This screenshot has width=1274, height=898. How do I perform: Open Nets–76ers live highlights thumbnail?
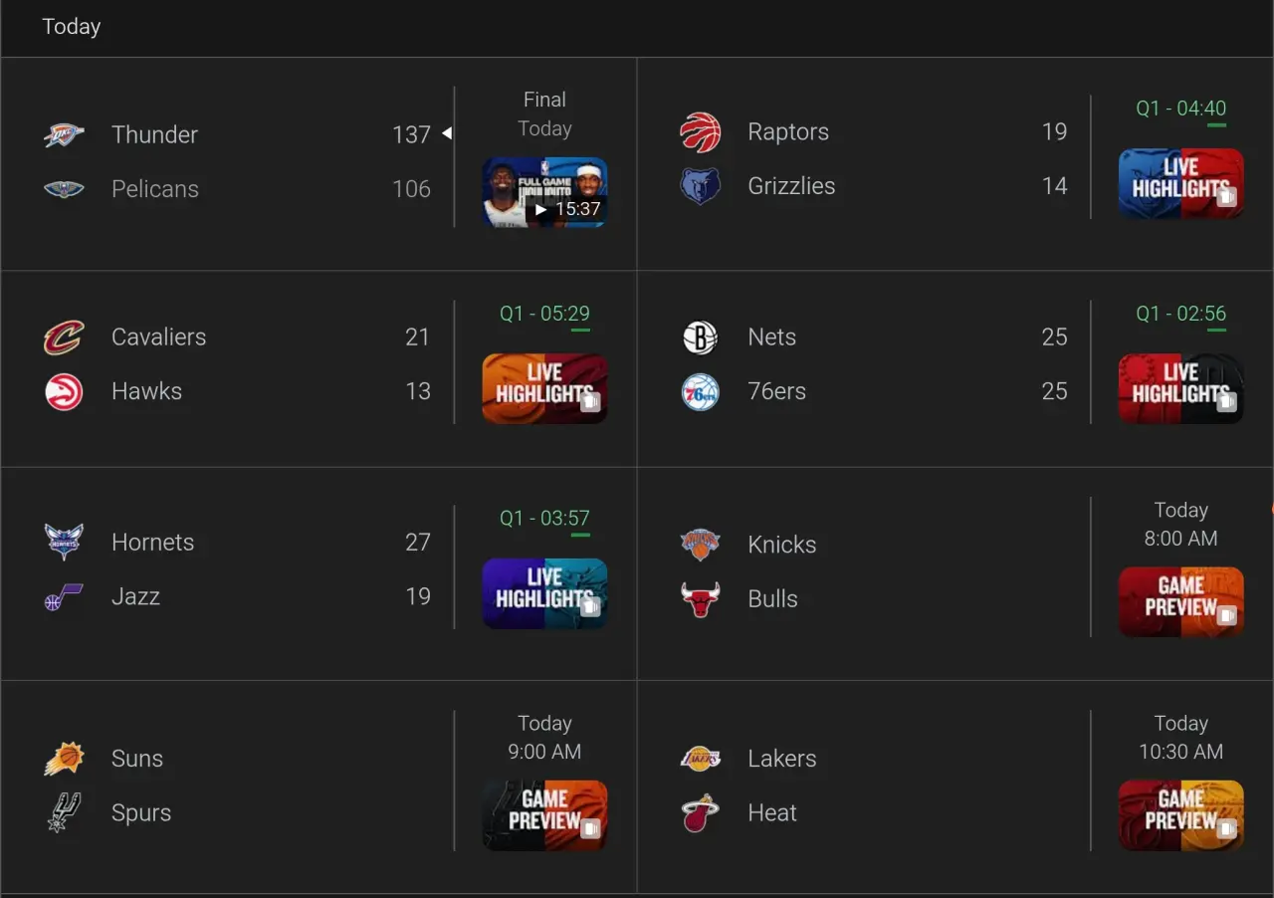[x=1180, y=388]
